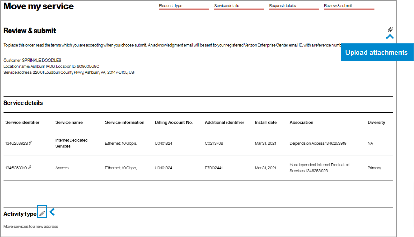Click the Service name column header
414x237 pixels.
69,122
